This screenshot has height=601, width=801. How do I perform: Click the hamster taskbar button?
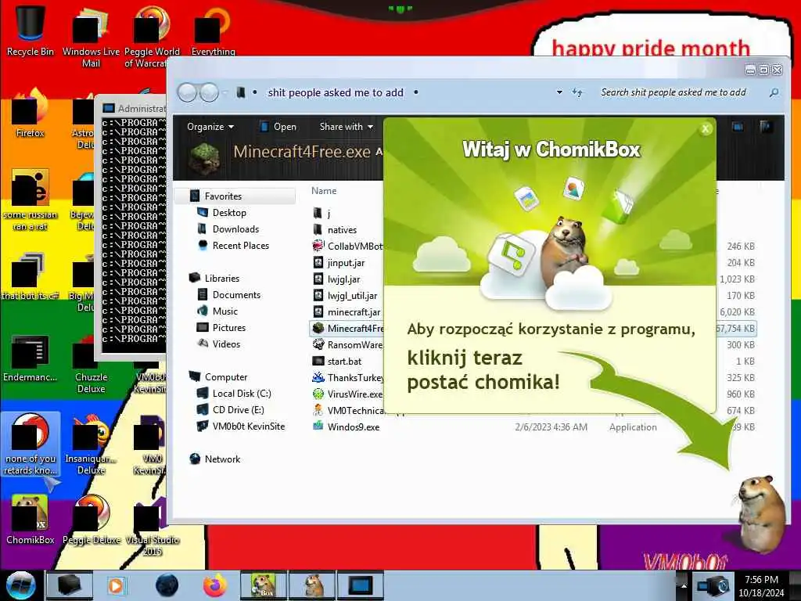[312, 585]
